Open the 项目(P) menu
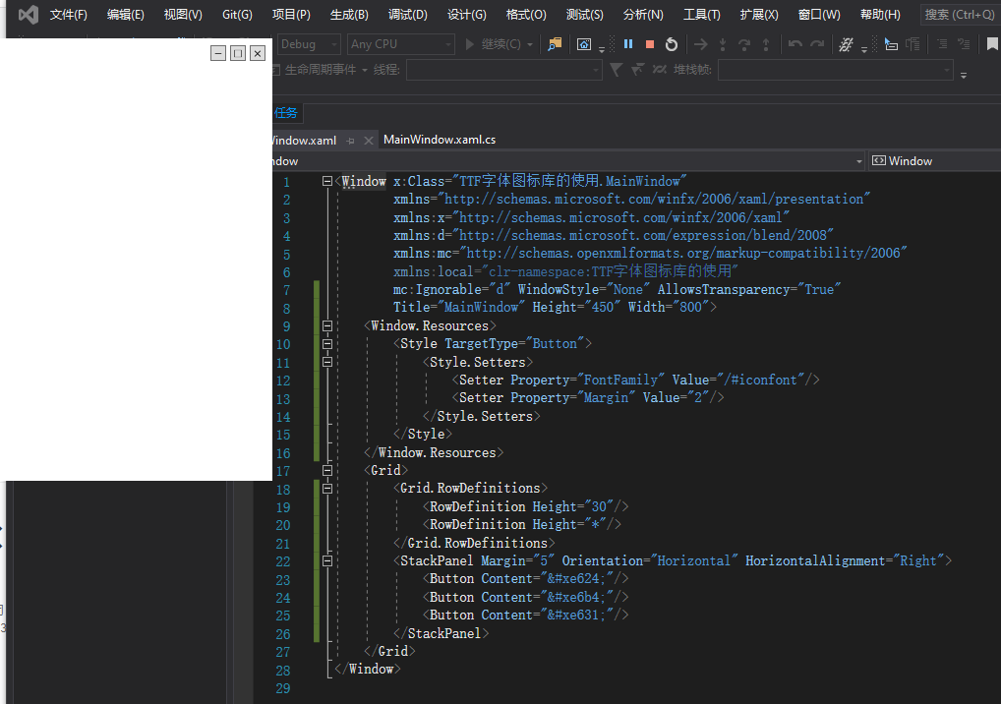Viewport: 1001px width, 704px height. coord(292,15)
